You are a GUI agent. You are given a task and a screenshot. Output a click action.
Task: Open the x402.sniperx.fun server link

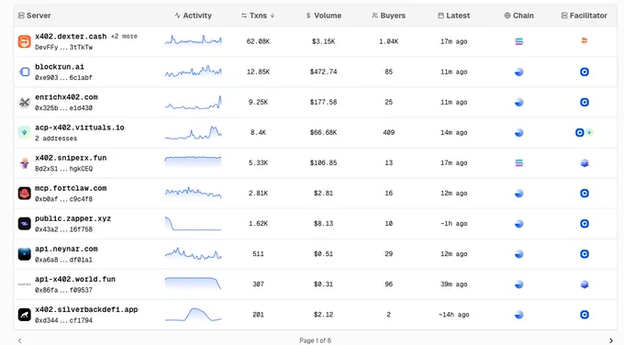tap(71, 158)
